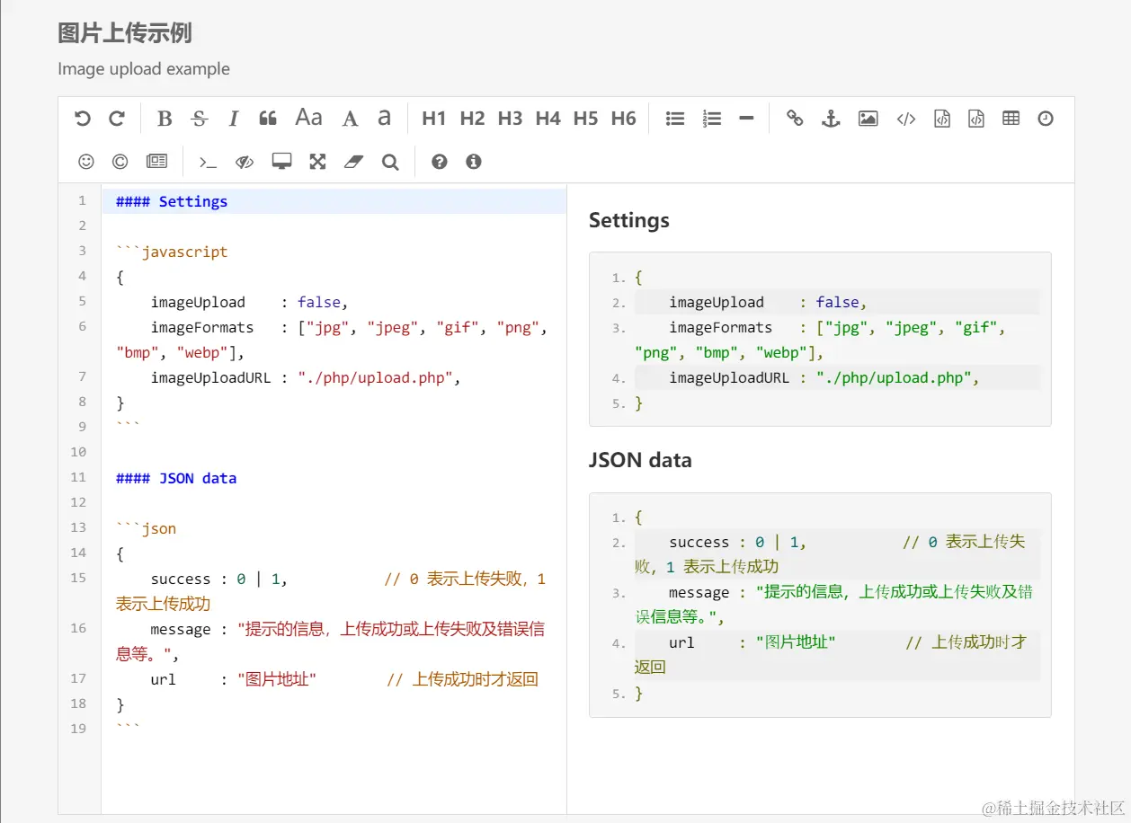Insert HTML entities copyright symbol

click(x=120, y=162)
